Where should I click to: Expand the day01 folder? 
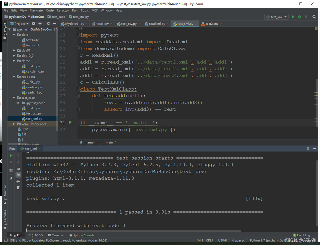pos(14,50)
